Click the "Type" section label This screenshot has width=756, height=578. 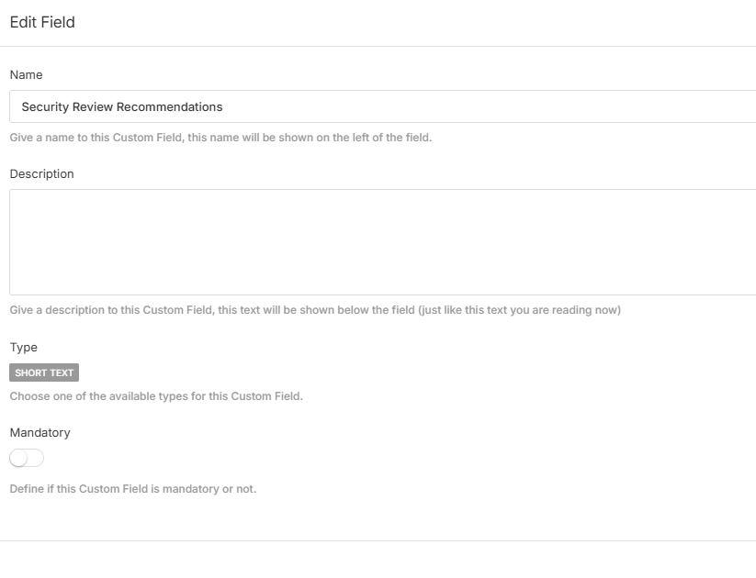pos(23,347)
